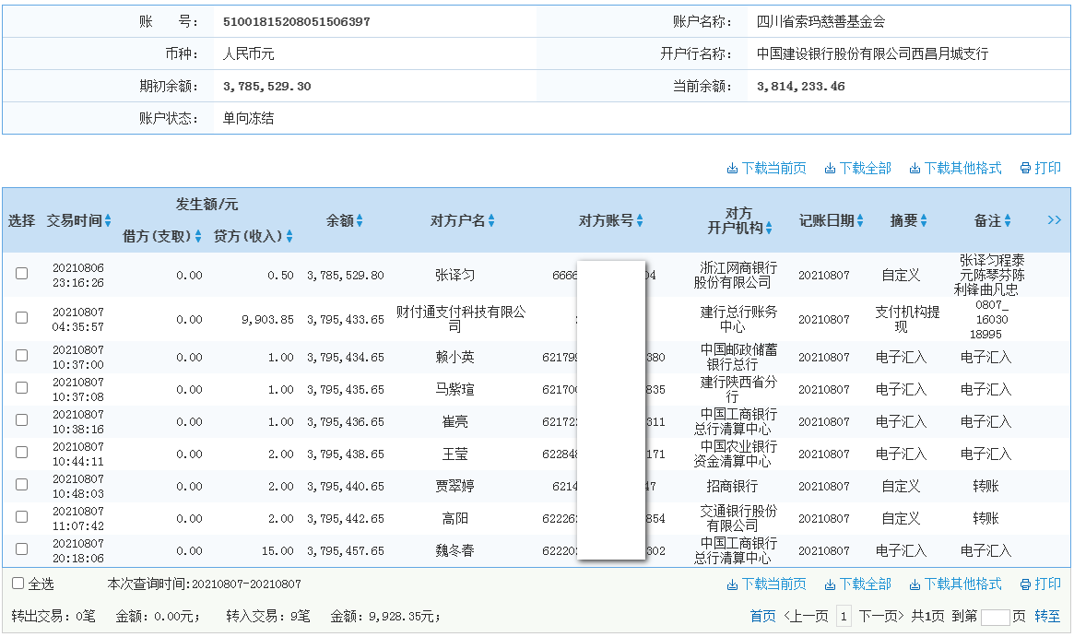
Task: Sort by 对方开户机构 column arrows
Action: pos(769,228)
